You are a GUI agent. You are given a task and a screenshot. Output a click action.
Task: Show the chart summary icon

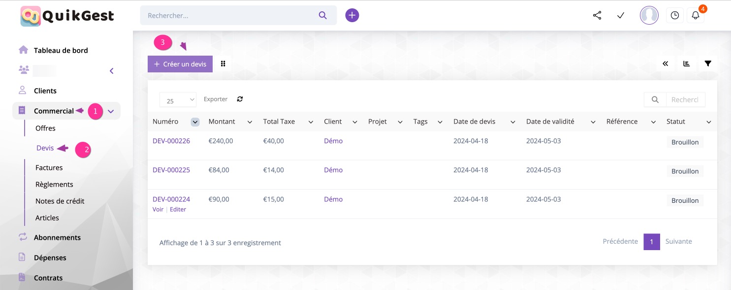(x=687, y=64)
